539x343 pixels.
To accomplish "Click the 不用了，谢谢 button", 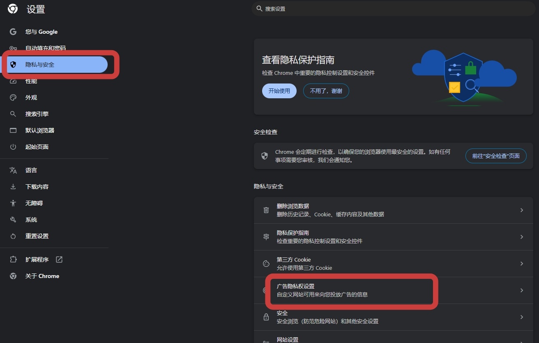I will point(326,91).
